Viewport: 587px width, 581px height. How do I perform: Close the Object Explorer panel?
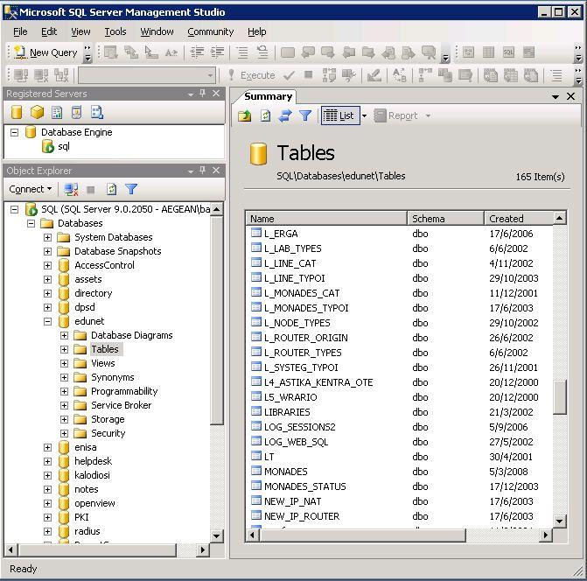[x=216, y=171]
